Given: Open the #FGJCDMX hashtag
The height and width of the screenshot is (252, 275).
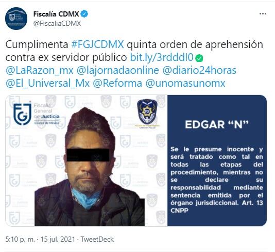Looking at the screenshot, I should (x=97, y=44).
